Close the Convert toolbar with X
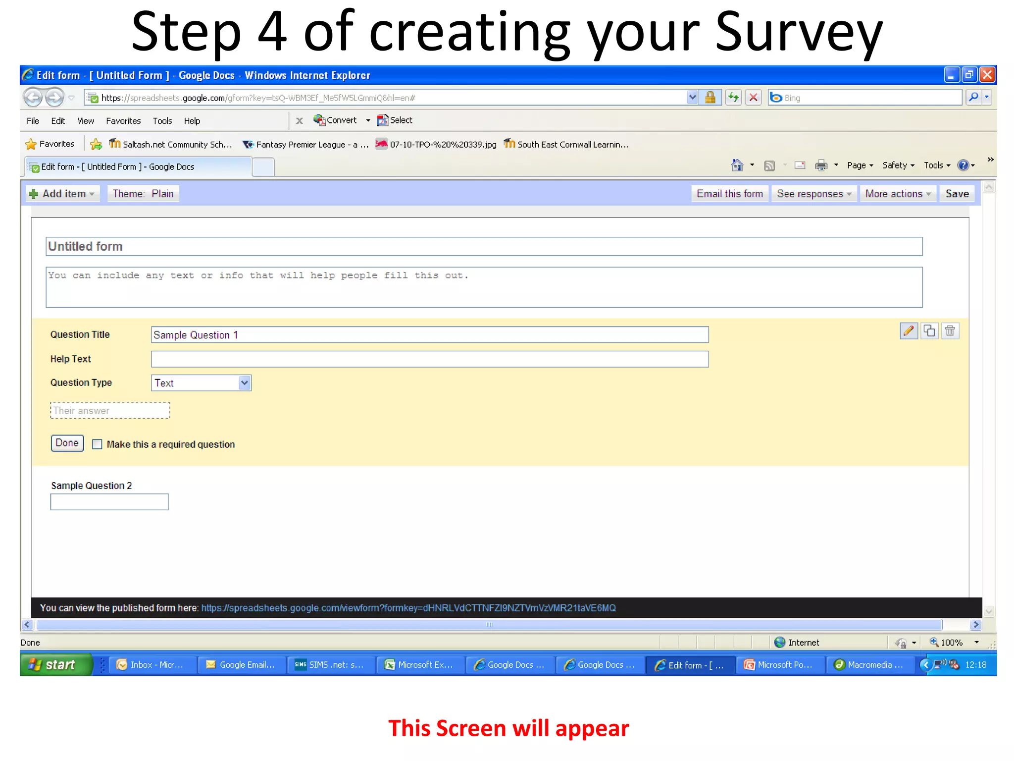 (300, 120)
